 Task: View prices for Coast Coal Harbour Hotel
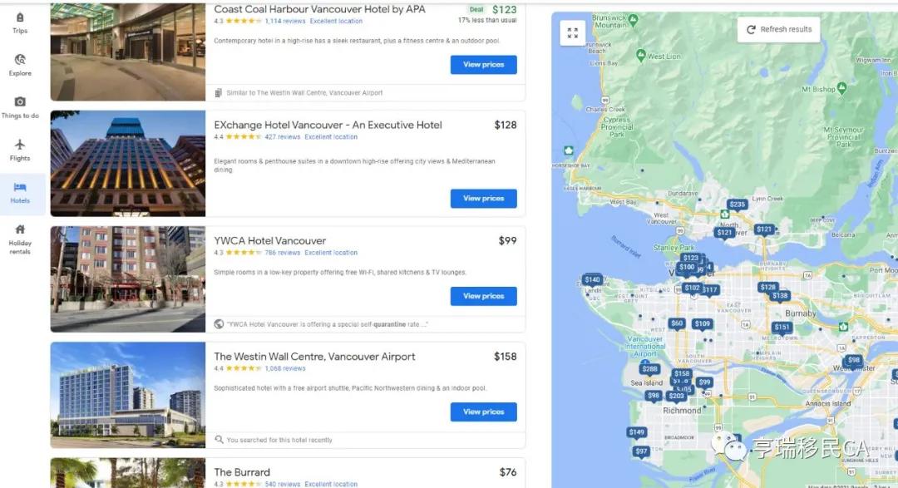483,65
